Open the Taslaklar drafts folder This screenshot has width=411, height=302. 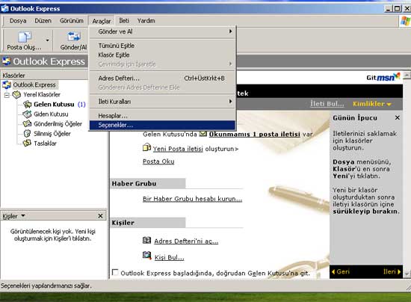45,143
